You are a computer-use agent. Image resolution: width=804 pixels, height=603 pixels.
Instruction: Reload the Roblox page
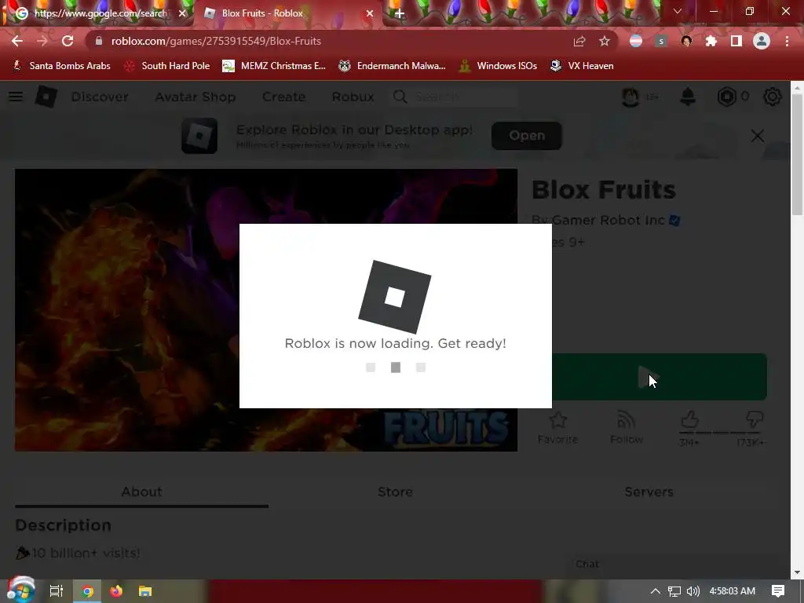coord(68,41)
